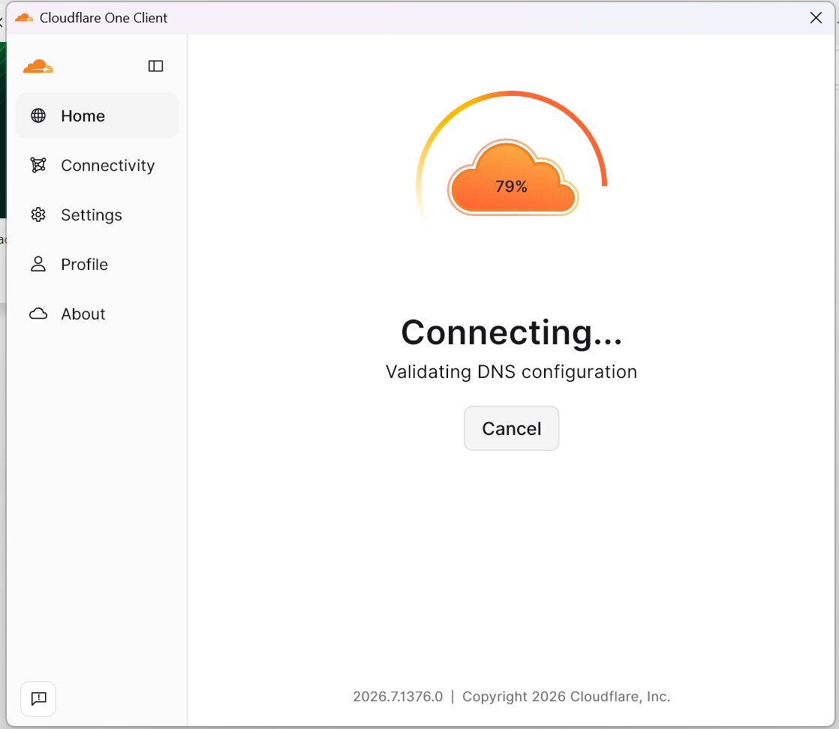The height and width of the screenshot is (729, 839).
Task: Switch to the Profile section
Action: tap(98, 264)
